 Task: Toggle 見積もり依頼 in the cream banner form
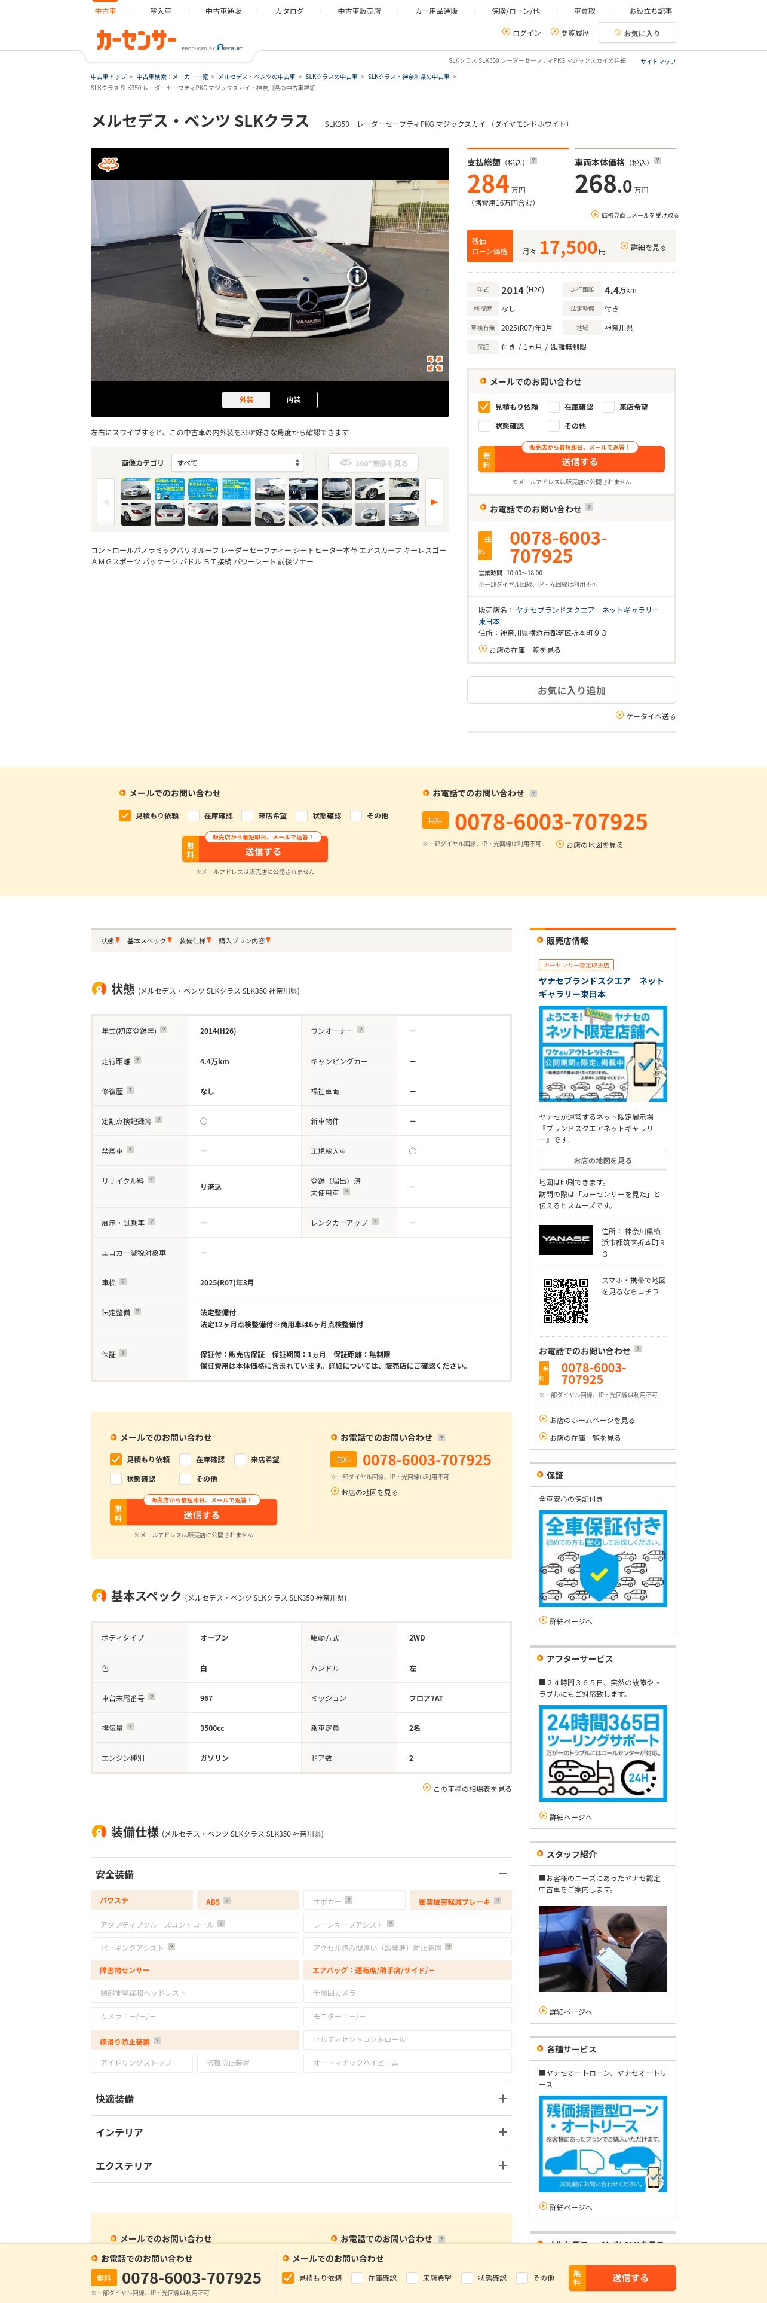click(x=125, y=815)
